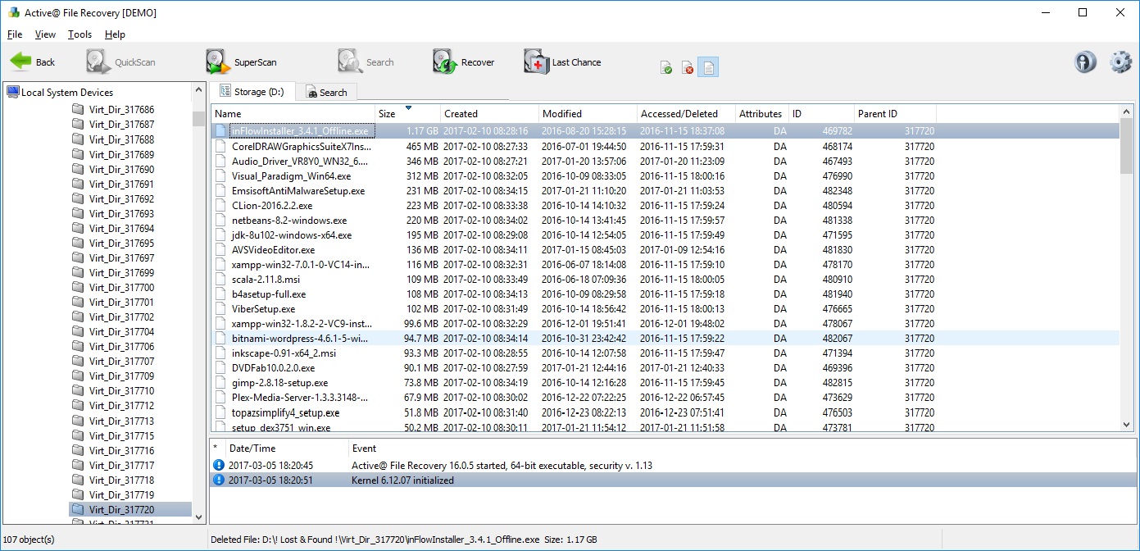Open the Last Chance recovery icon
Viewport: 1140px width, 551px height.
tap(537, 61)
